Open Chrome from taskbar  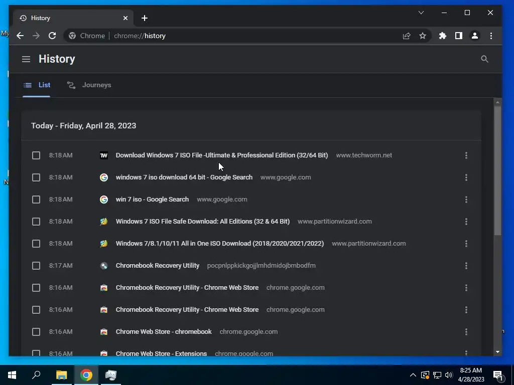point(86,375)
